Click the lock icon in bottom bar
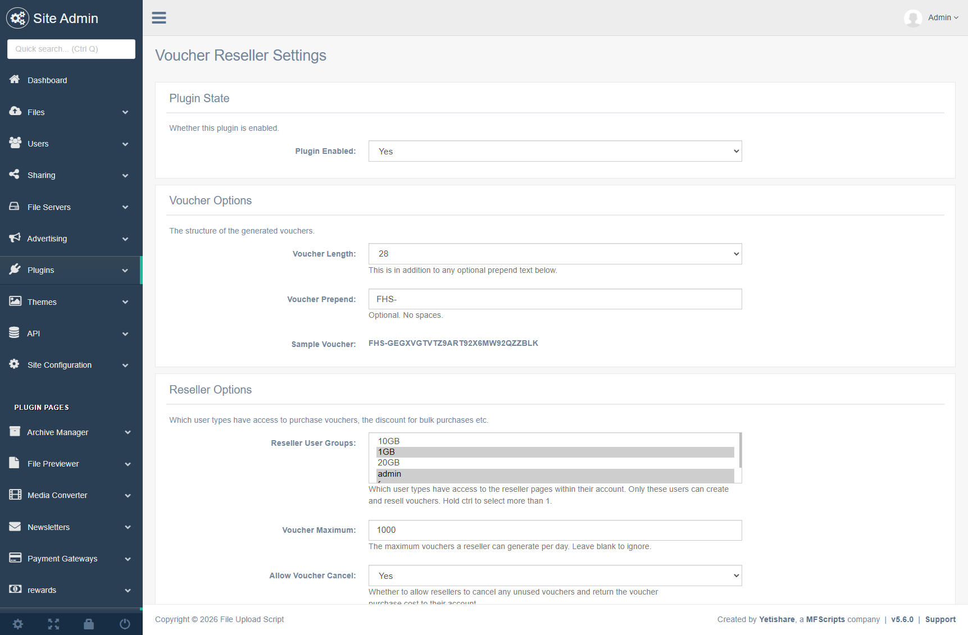This screenshot has height=635, width=968. point(89,624)
